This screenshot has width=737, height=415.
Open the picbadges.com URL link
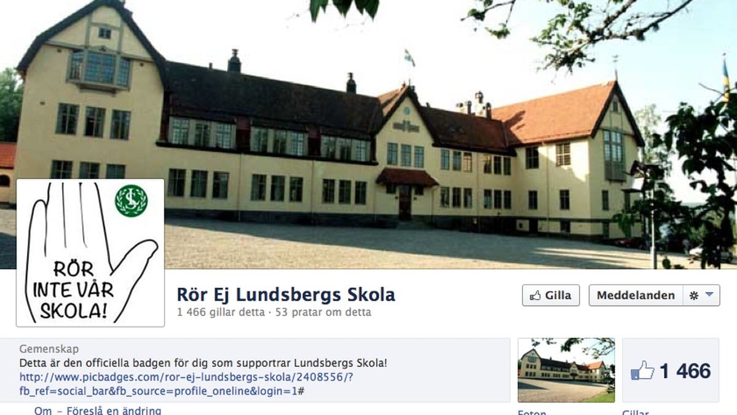186,384
